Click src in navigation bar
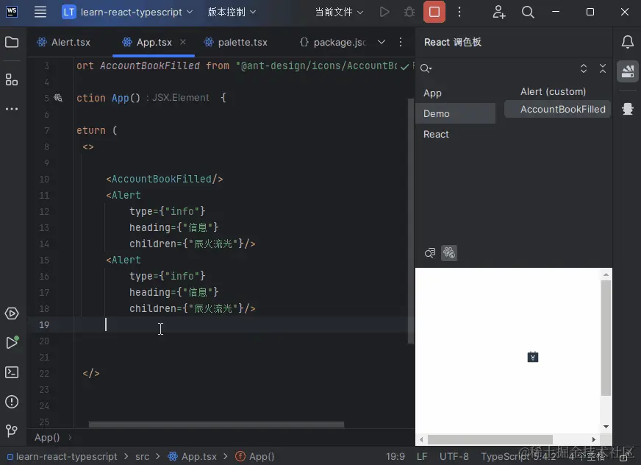Viewport: 641px width, 465px height. tap(143, 456)
